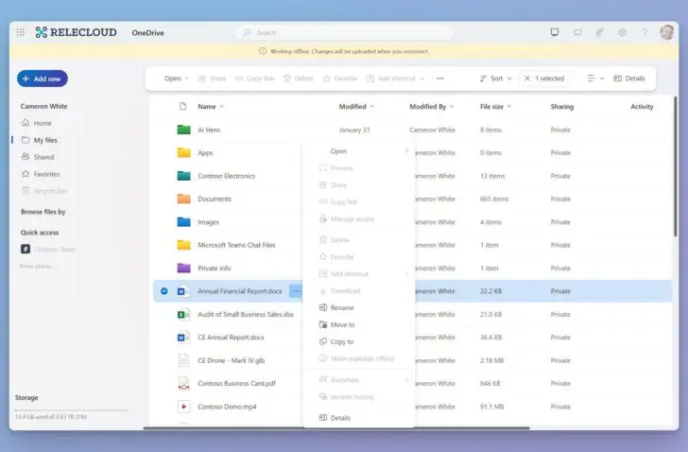
Task: Click the Word icon for Annual Financial Report
Action: pyautogui.click(x=183, y=291)
